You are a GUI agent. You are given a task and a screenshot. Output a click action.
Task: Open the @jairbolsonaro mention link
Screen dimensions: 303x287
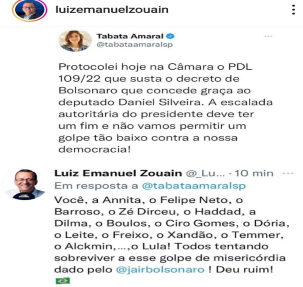(x=160, y=270)
